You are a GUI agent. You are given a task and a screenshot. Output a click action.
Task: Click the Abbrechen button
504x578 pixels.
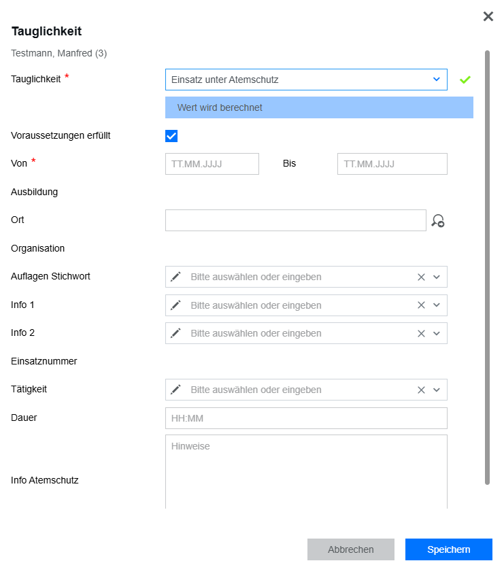tap(351, 549)
